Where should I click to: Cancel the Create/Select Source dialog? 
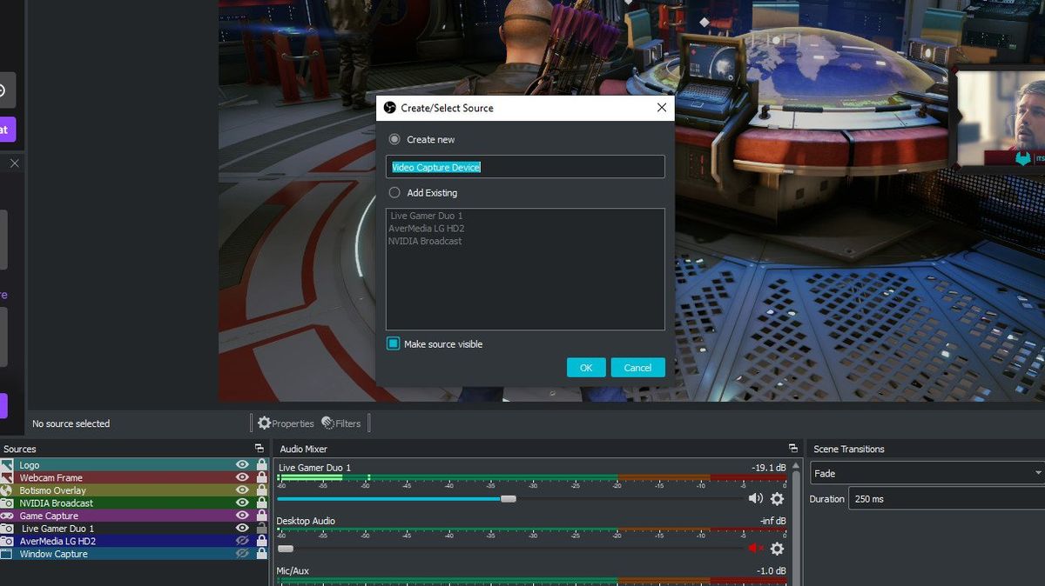coord(638,367)
